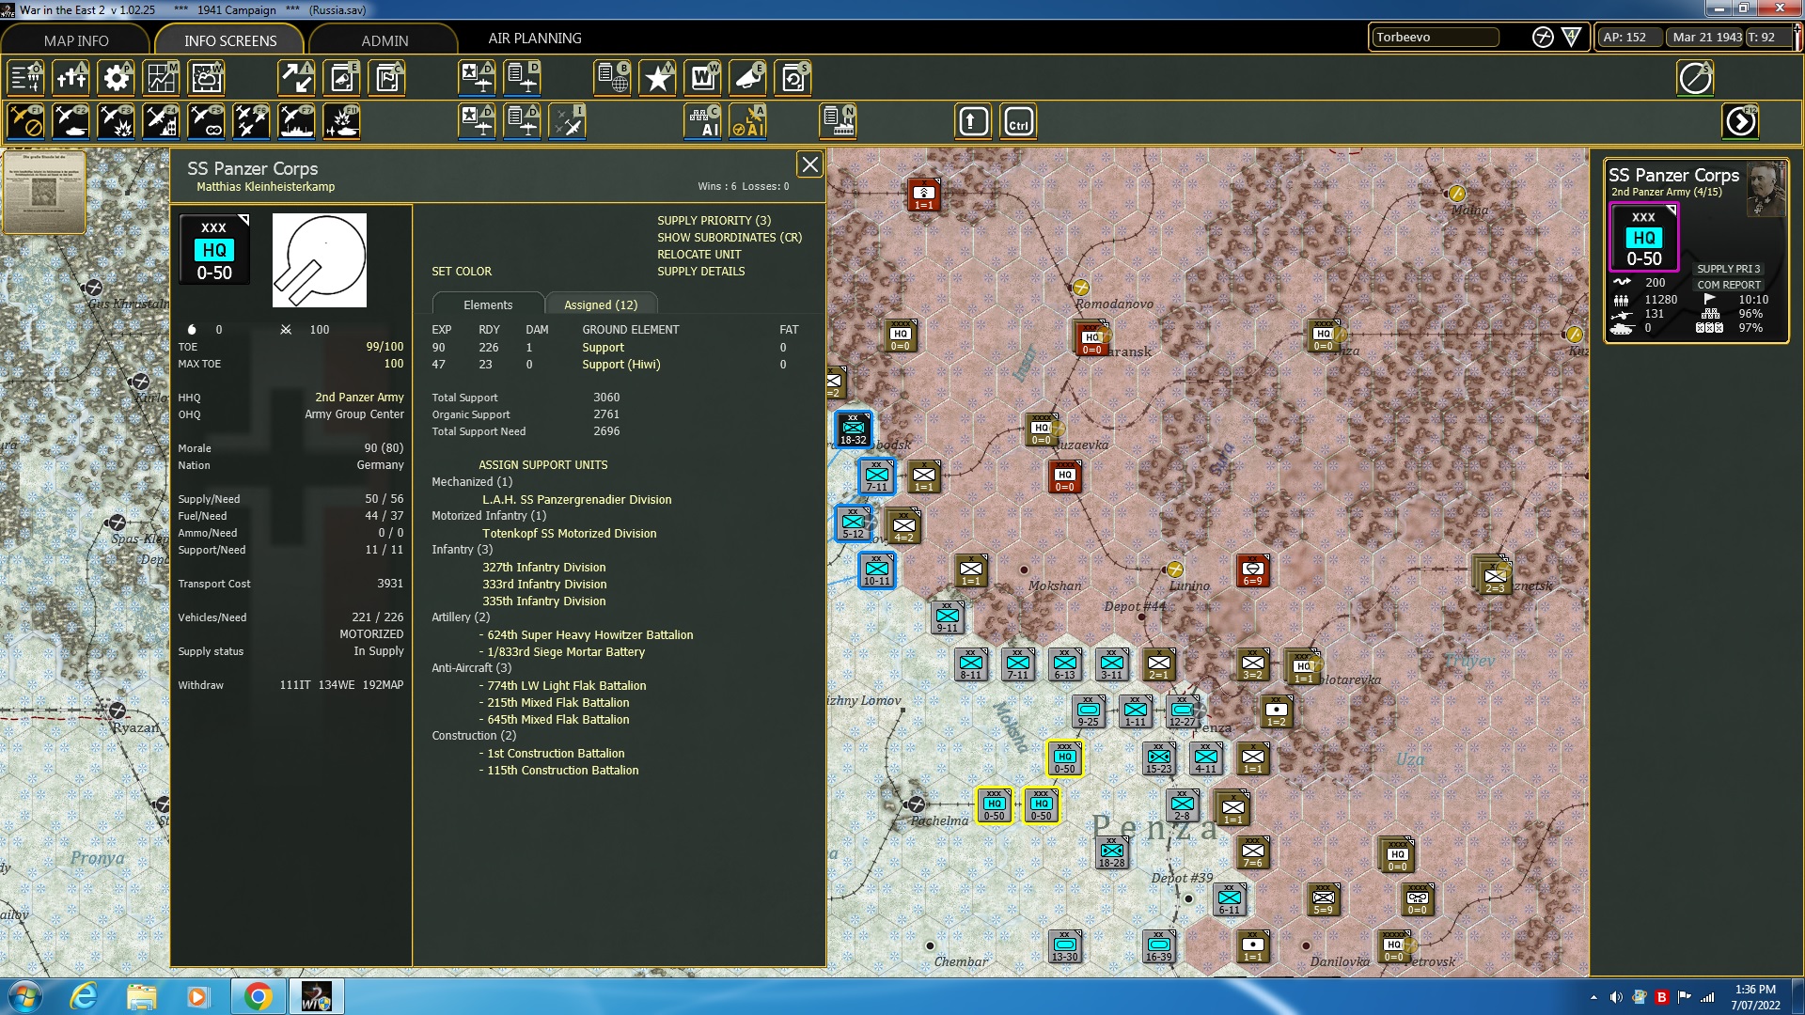Open the AIR PLANNING tab
Viewport: 1805px width, 1015px height.
[535, 39]
